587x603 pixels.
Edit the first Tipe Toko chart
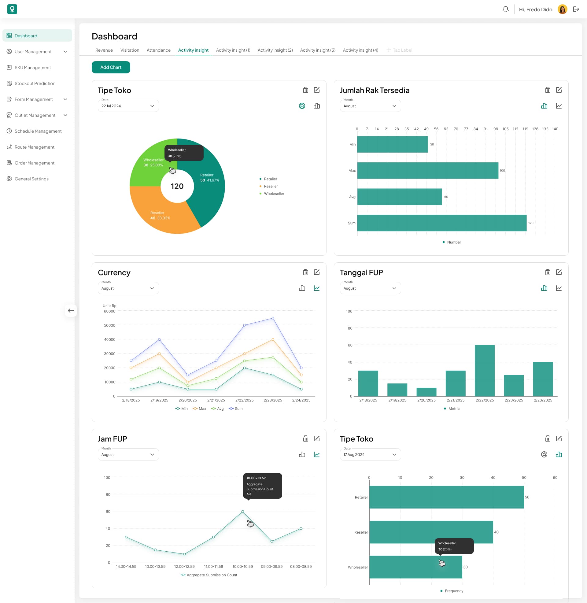tap(317, 90)
